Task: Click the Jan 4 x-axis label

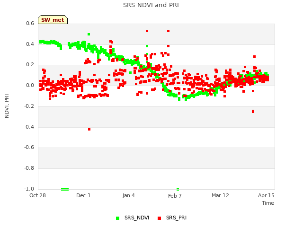Action: 128,195
